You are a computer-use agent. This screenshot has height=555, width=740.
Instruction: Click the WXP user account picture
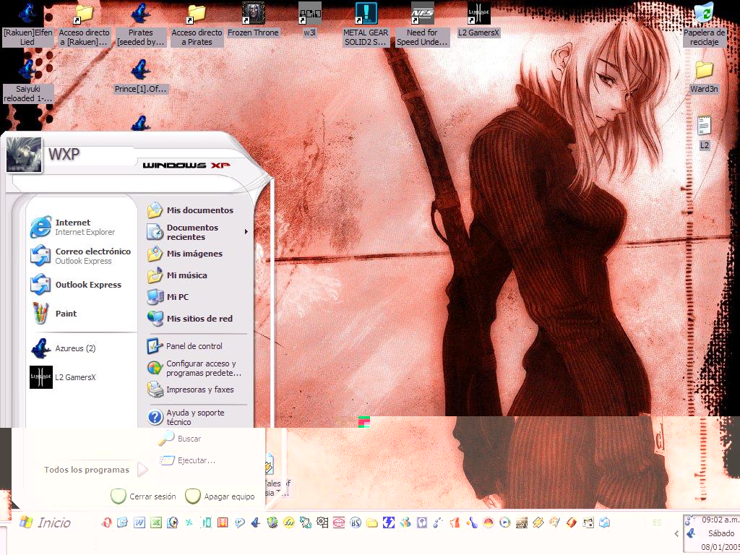tap(24, 155)
